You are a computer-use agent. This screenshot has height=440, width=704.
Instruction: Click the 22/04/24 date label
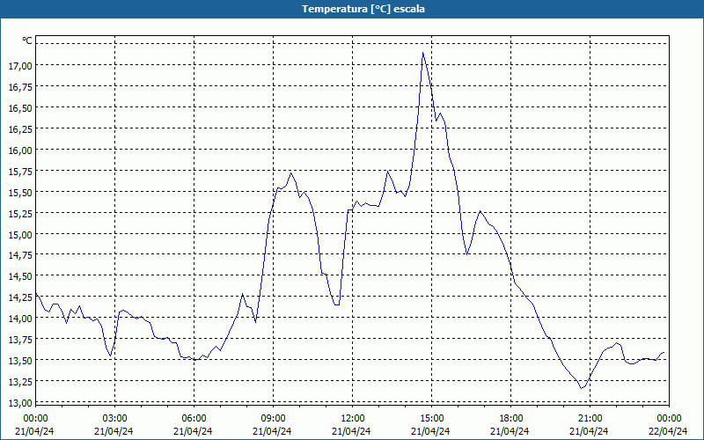[668, 431]
